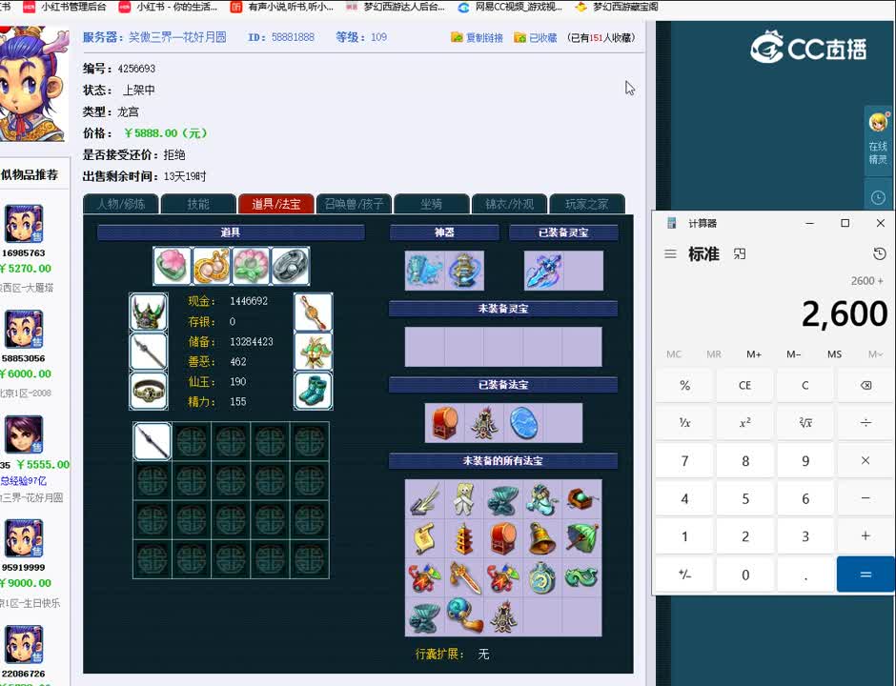Open the calculator hamburger menu
This screenshot has width=896, height=686.
tap(670, 253)
